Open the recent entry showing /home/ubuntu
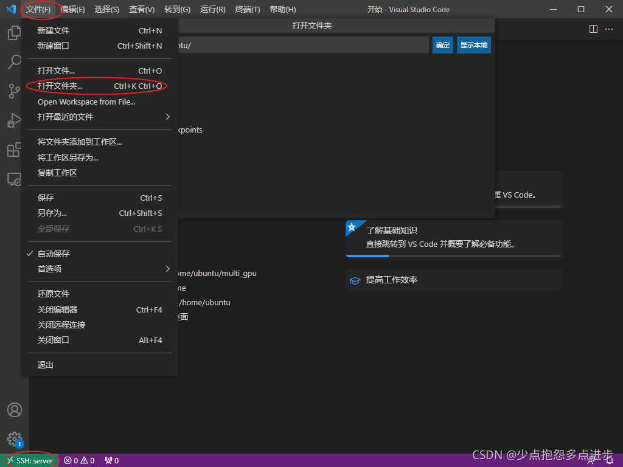Image resolution: width=623 pixels, height=467 pixels. (204, 303)
